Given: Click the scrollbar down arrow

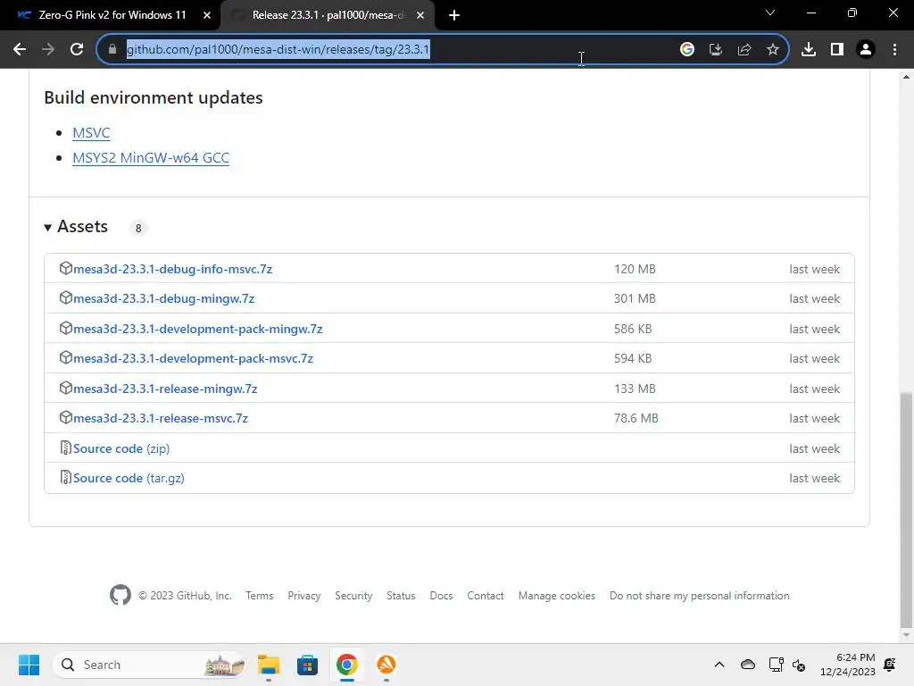Looking at the screenshot, I should (907, 635).
